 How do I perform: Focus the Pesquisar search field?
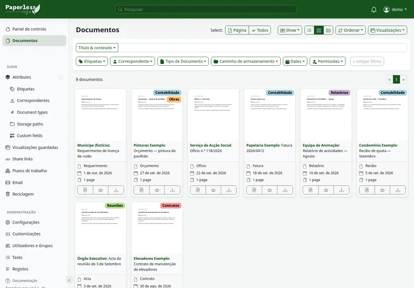206,9
